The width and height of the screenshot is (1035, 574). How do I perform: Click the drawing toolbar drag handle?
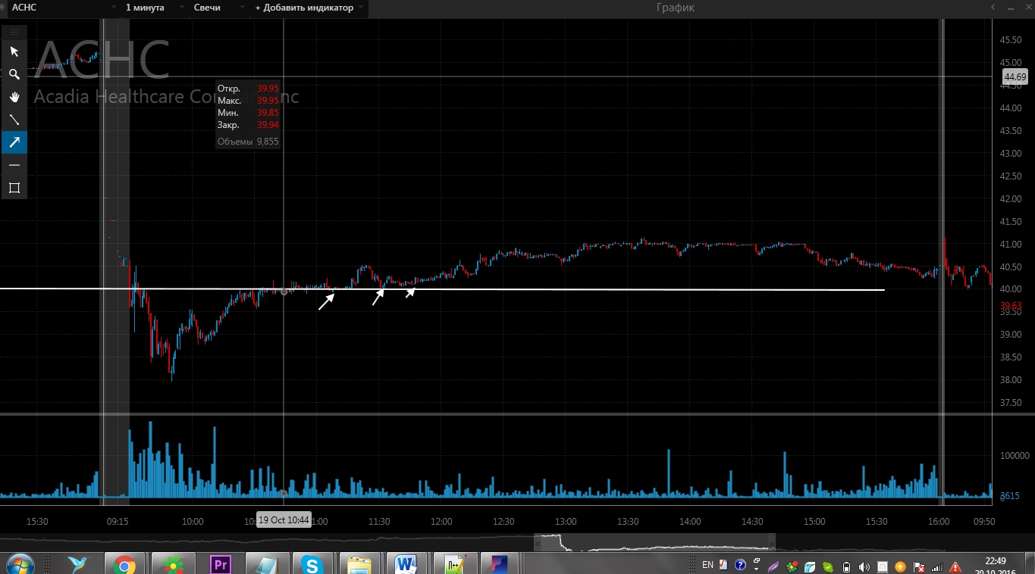click(14, 32)
